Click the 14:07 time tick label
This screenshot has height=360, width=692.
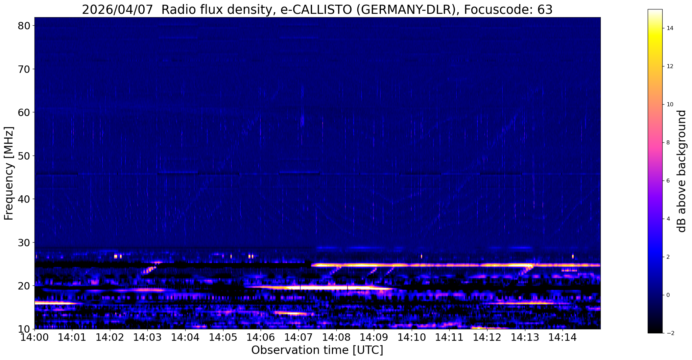tap(299, 337)
